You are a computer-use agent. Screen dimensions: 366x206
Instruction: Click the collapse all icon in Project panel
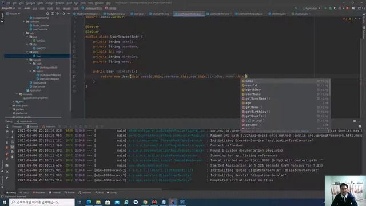point(57,14)
